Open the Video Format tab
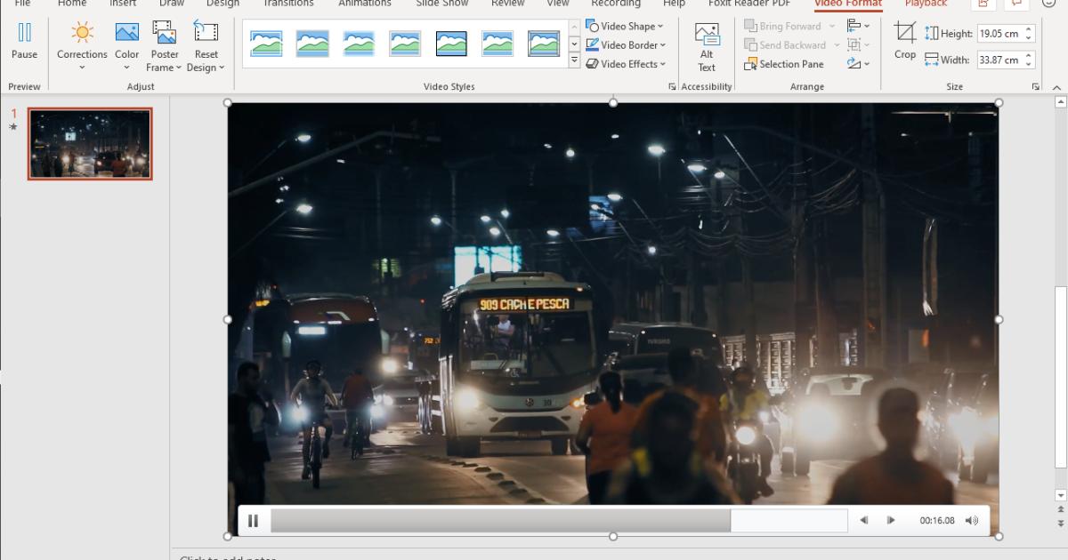 coord(847,4)
